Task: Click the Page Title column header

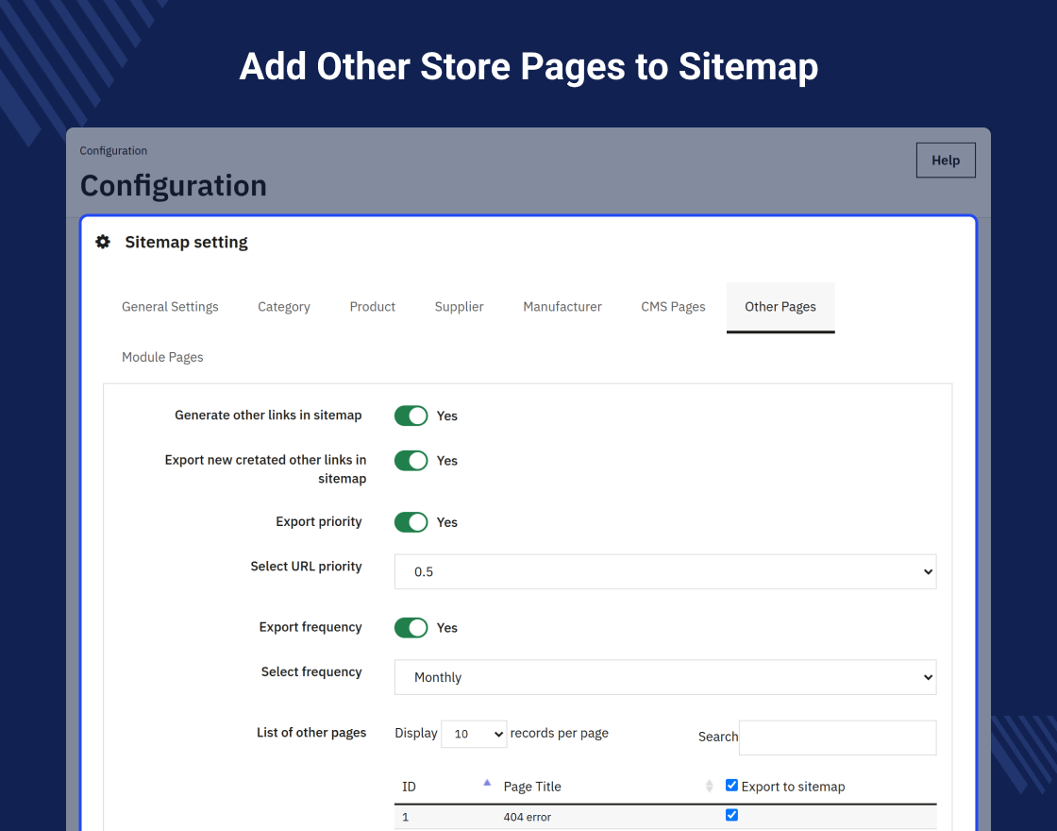Action: point(532,787)
